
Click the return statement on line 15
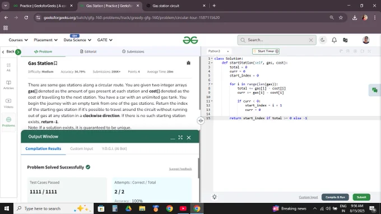click(x=268, y=118)
